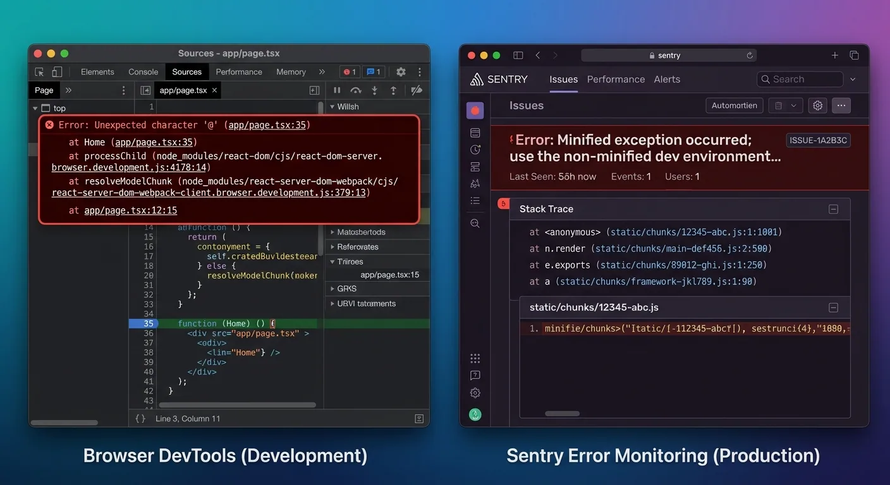Go back in the Sentry browser window
The width and height of the screenshot is (890, 485).
[x=538, y=56]
